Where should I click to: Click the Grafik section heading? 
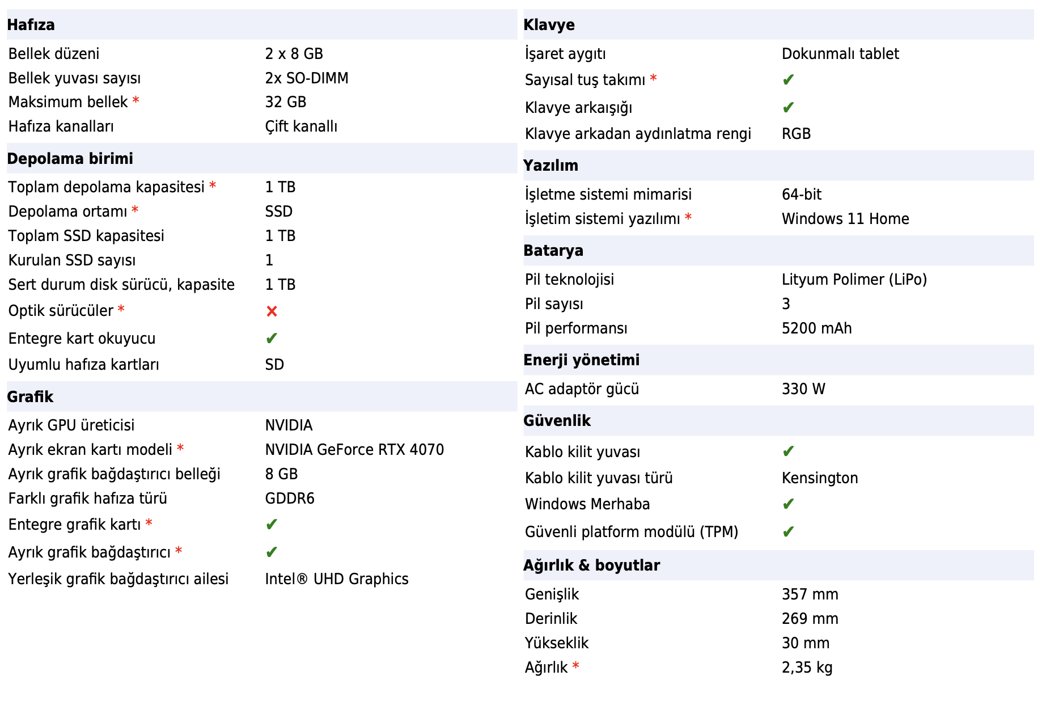pos(31,397)
